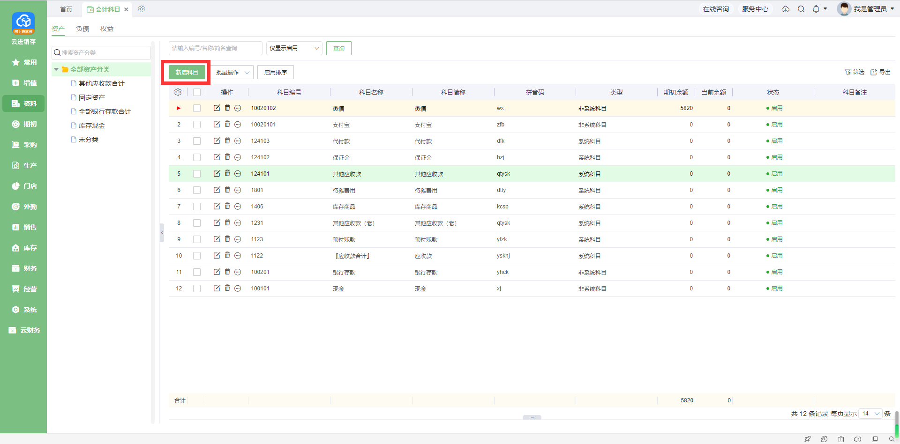This screenshot has height=444, width=900.
Task: Collapse the left category panel handle
Action: pyautogui.click(x=162, y=233)
